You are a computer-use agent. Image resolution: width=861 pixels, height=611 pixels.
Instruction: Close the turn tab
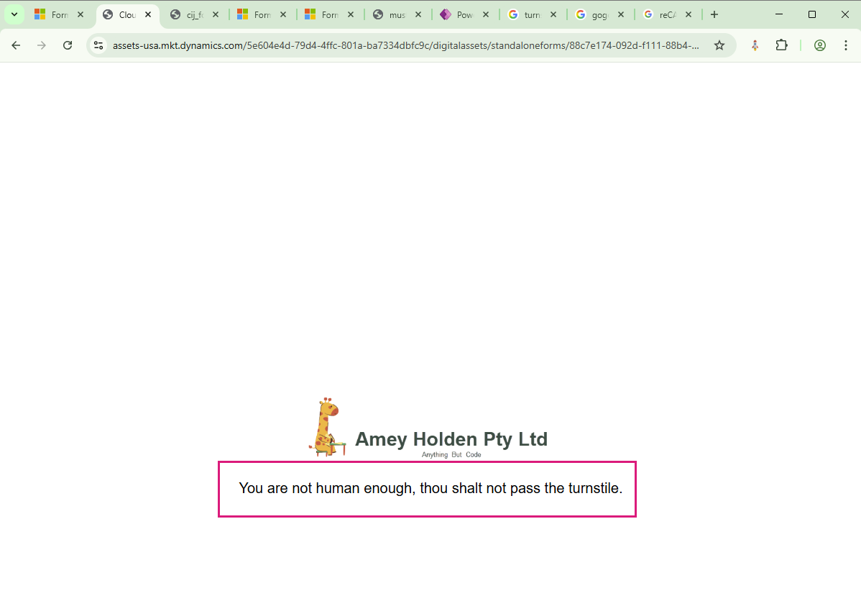pyautogui.click(x=553, y=15)
